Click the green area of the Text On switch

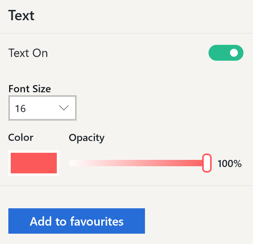tap(218, 53)
